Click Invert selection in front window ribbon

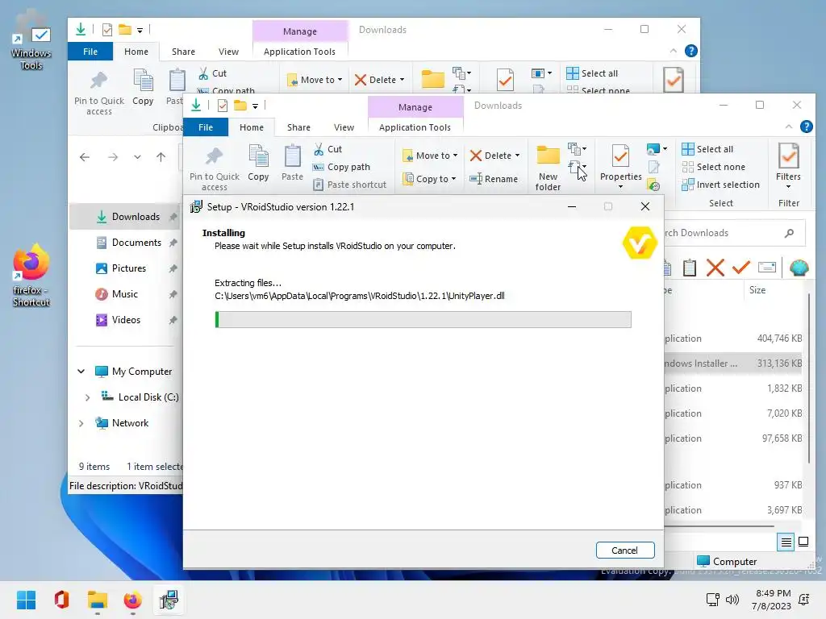click(x=720, y=185)
